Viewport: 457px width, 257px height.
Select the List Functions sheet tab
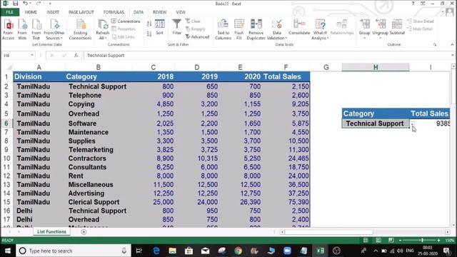[x=51, y=231]
